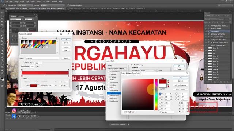Toggle the Only Web Colors checkbox
Viewport: 234px width, 131px height.
[x=123, y=112]
